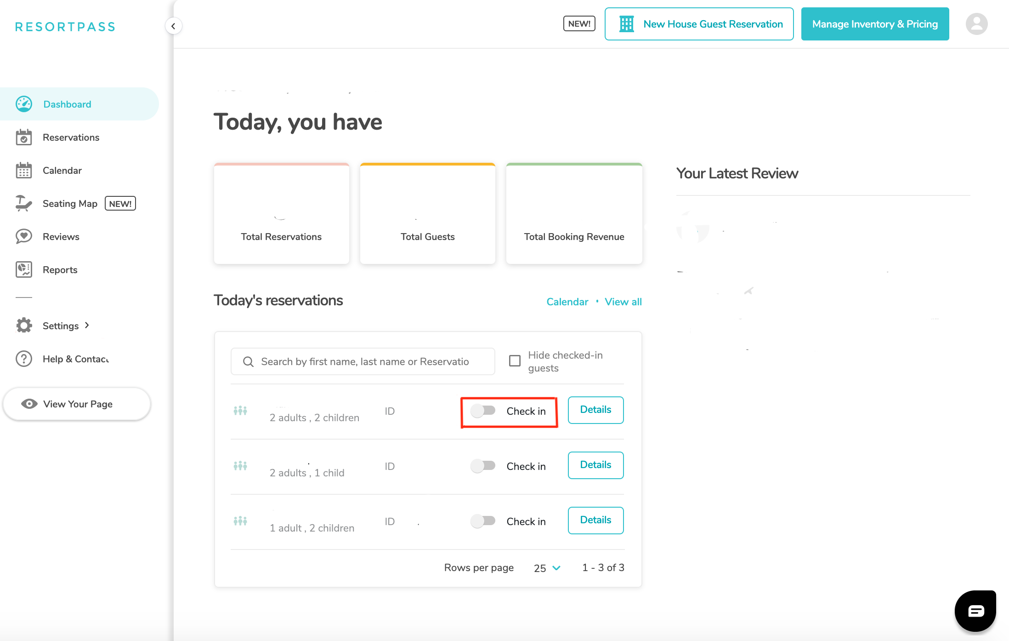
Task: Open the Dashboard speedometer icon
Action: click(23, 104)
